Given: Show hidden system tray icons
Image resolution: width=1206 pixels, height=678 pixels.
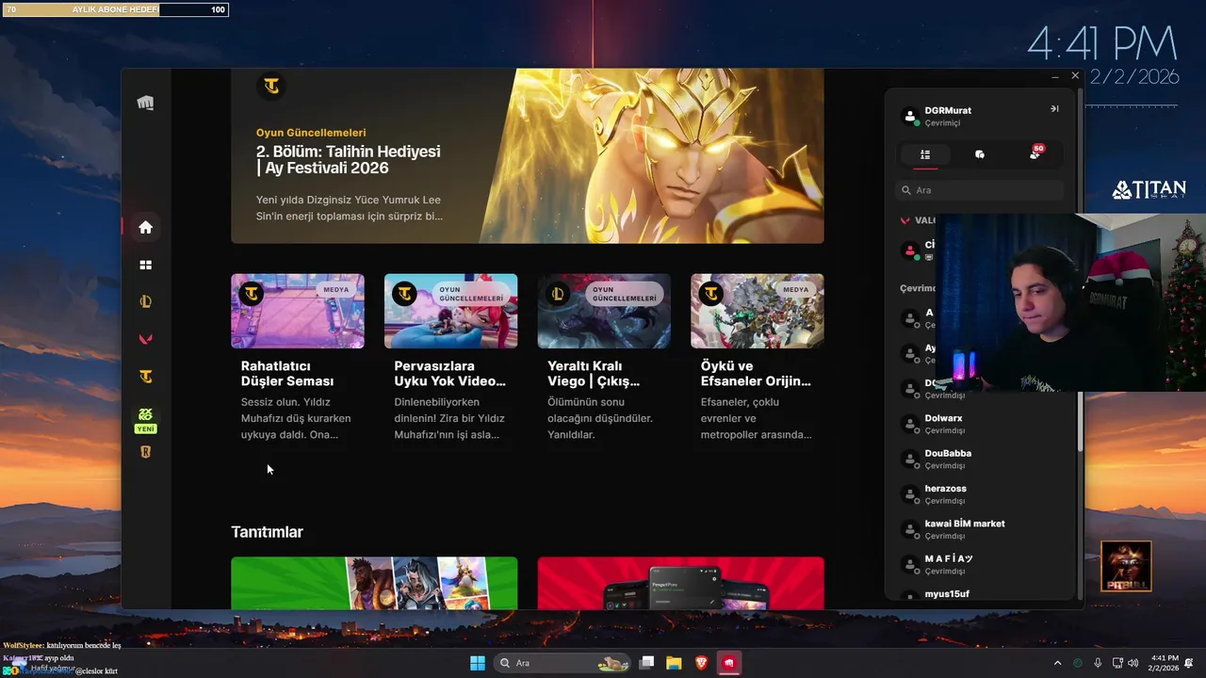Looking at the screenshot, I should click(1057, 663).
